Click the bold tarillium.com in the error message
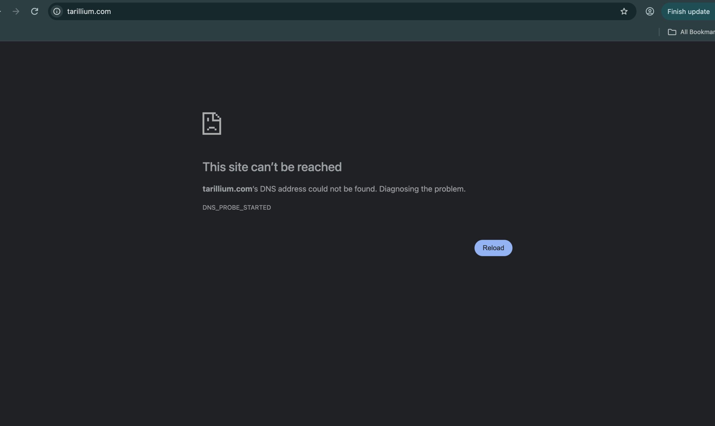This screenshot has height=426, width=715. 227,189
